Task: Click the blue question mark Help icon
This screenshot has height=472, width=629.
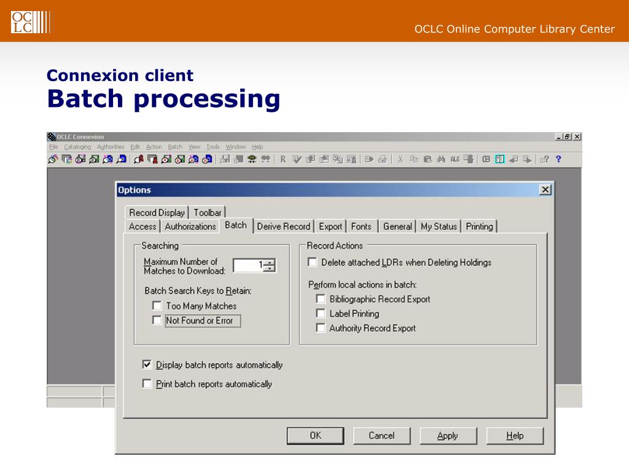Action: click(x=558, y=159)
